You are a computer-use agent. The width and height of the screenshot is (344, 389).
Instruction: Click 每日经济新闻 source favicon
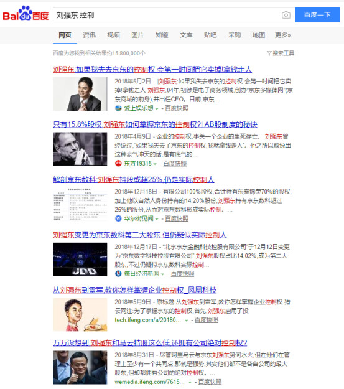[118, 274]
